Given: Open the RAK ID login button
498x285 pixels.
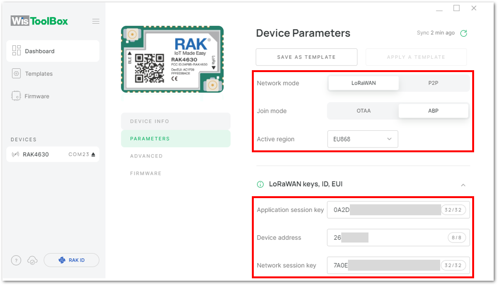Looking at the screenshot, I should point(72,260).
